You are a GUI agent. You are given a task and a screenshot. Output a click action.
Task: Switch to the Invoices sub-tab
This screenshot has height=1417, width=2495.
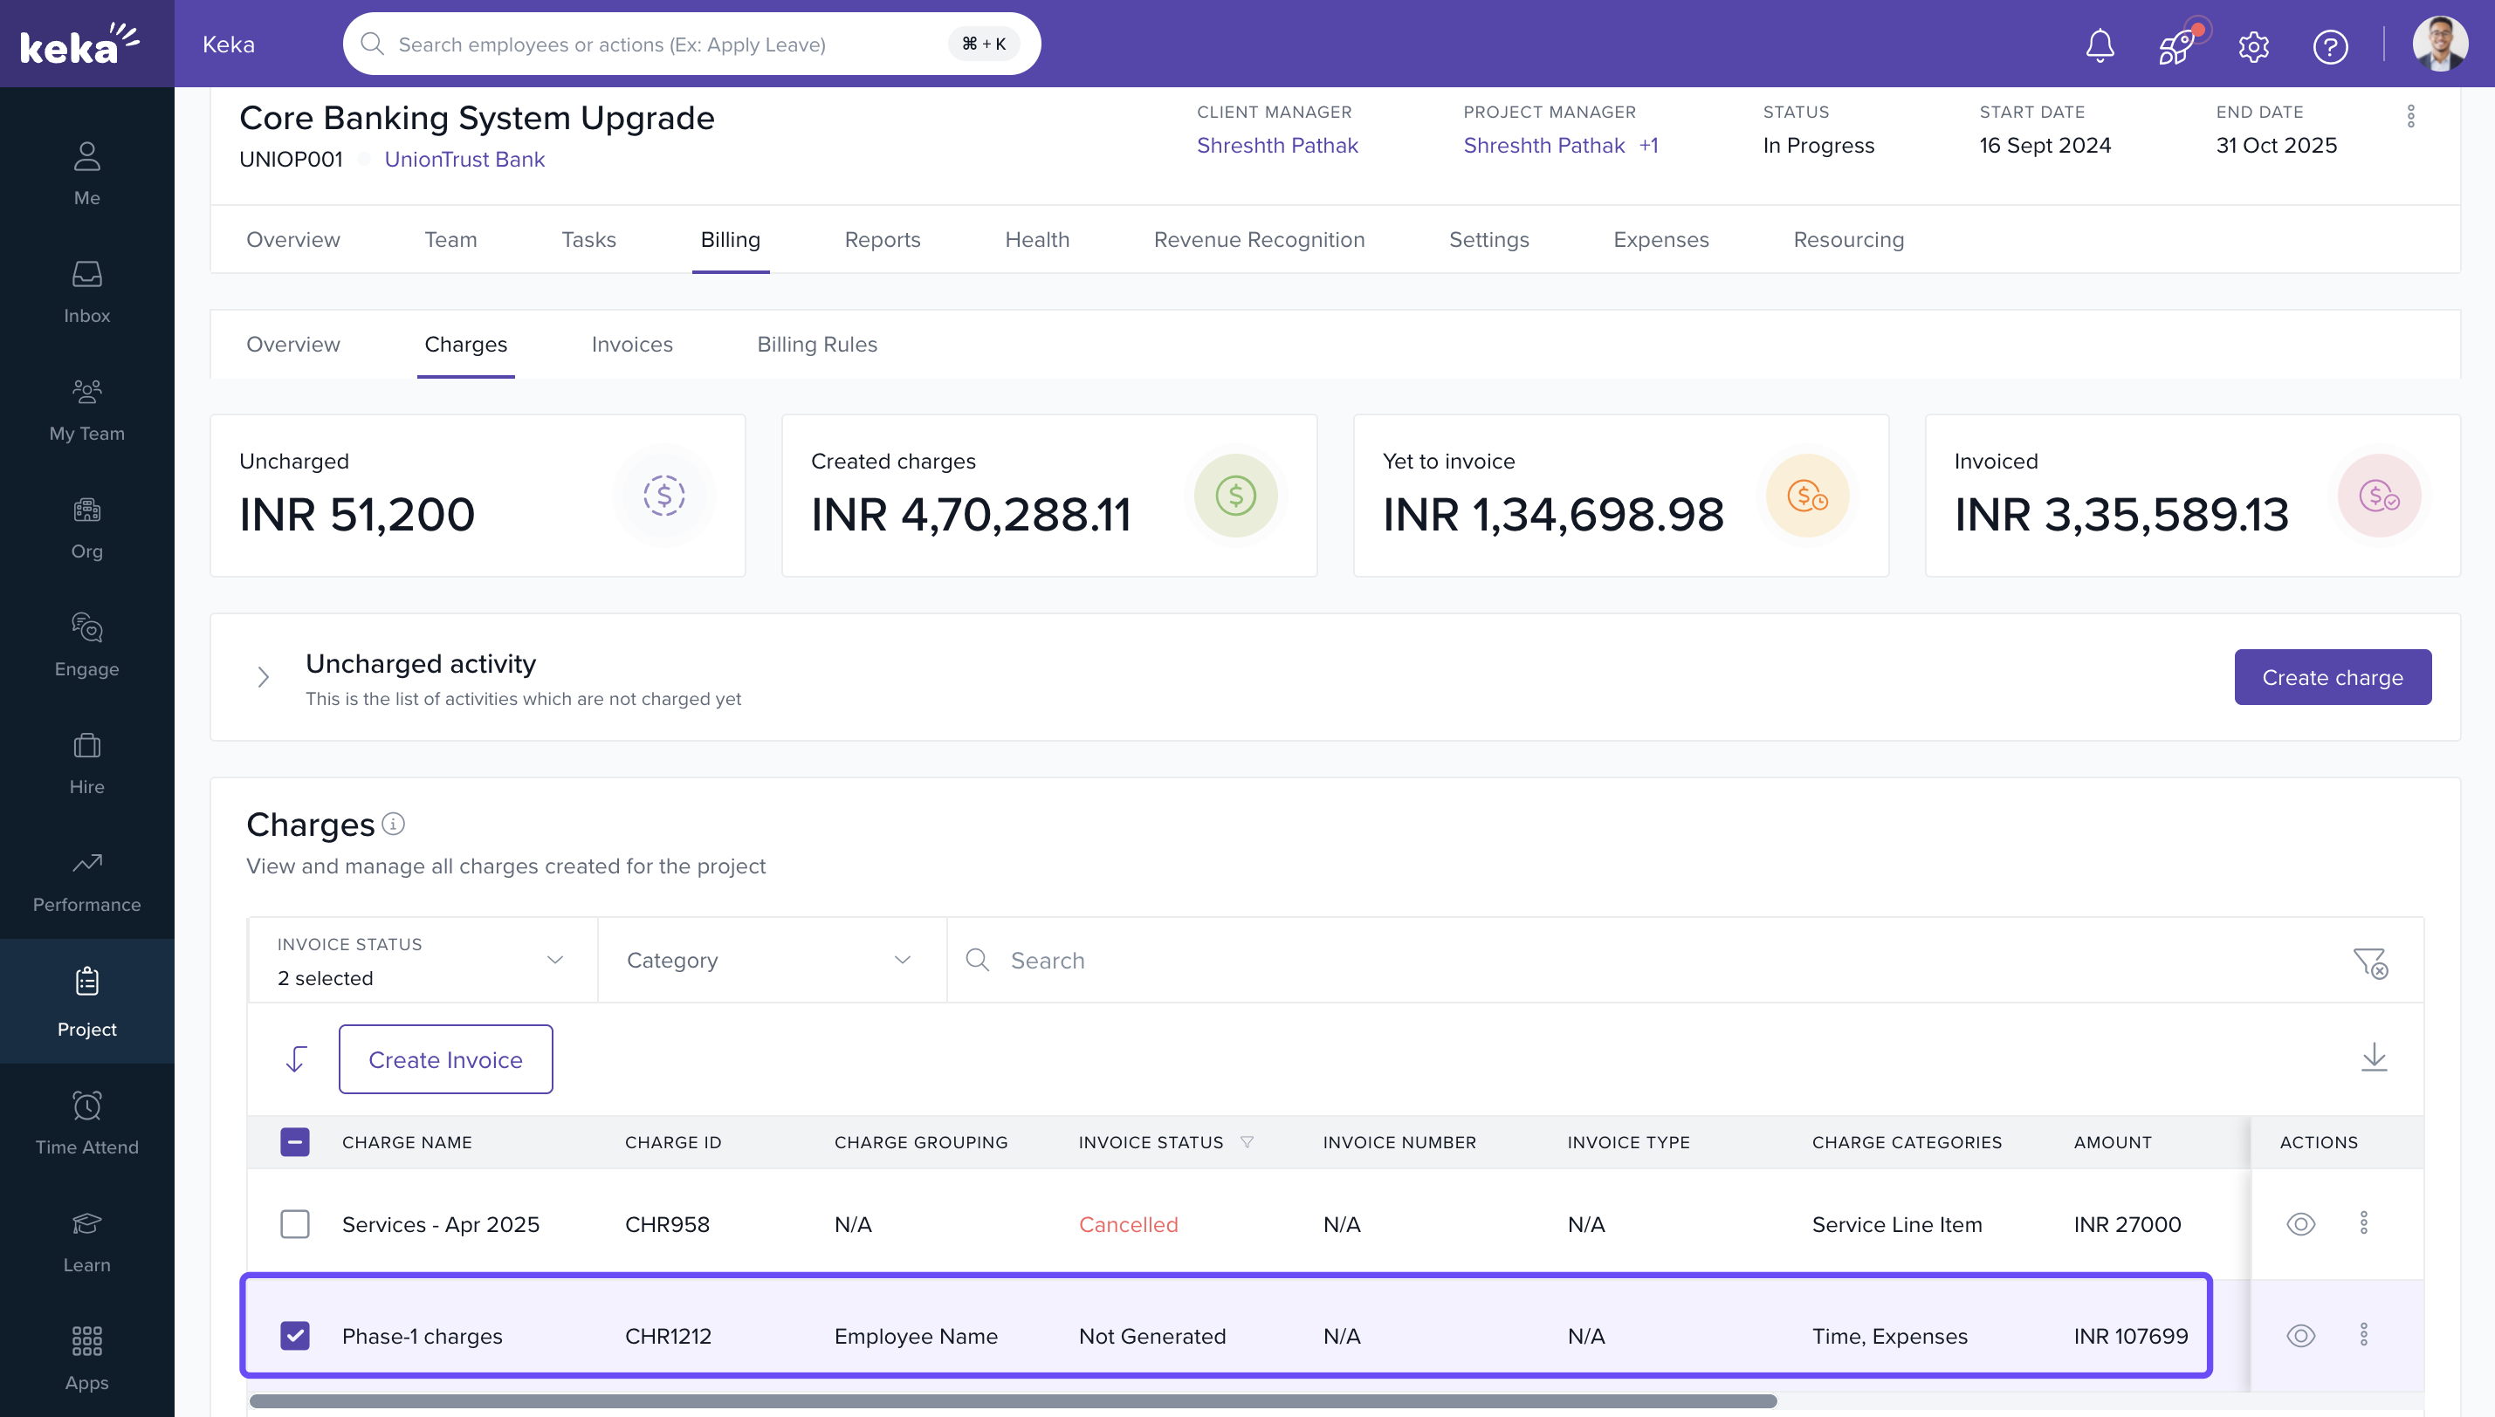coord(632,345)
